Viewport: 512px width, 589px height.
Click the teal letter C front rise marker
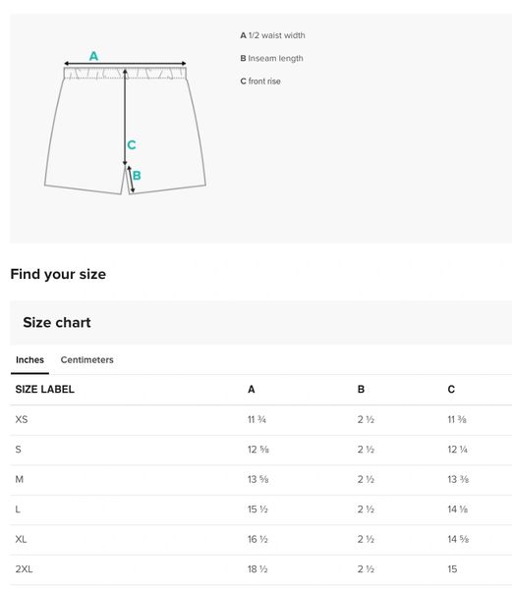coord(132,144)
